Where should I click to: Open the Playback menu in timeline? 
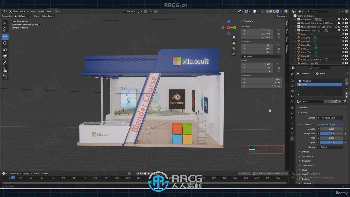click(15, 173)
